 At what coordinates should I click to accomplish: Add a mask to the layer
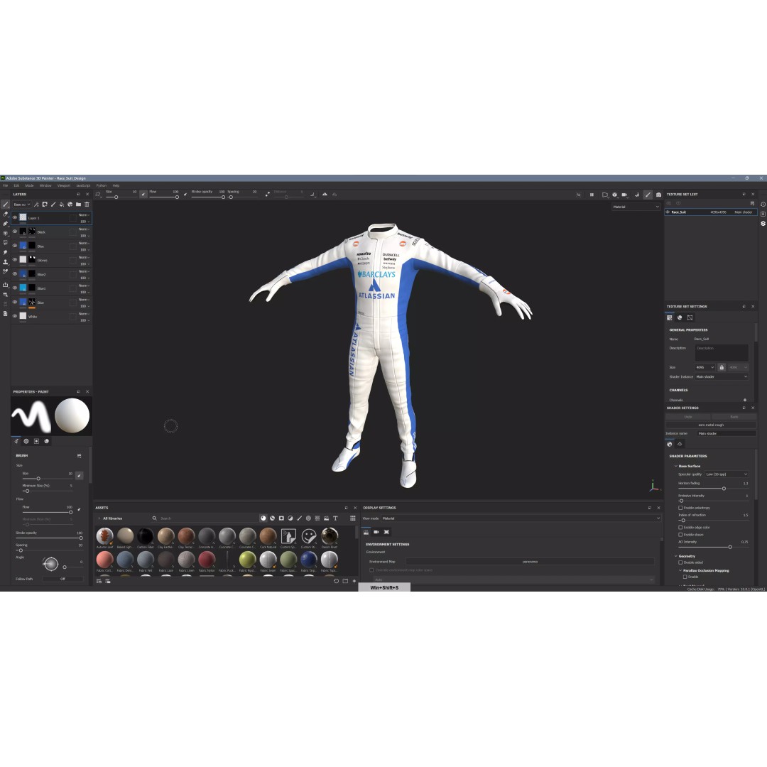click(x=45, y=205)
